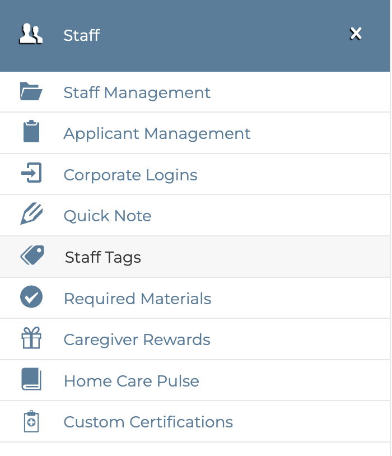Open Caregiver Rewards

pos(137,339)
